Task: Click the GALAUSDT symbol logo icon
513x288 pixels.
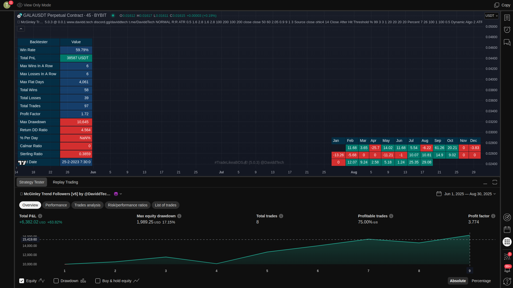Action: pos(20,15)
